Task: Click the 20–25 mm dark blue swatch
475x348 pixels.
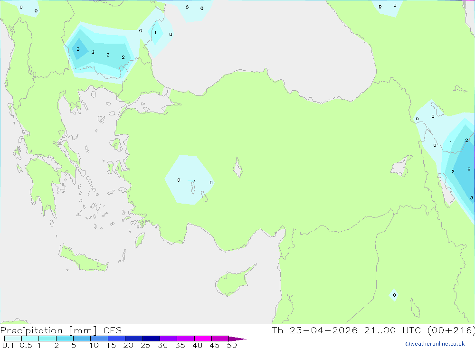Action: (x=133, y=339)
